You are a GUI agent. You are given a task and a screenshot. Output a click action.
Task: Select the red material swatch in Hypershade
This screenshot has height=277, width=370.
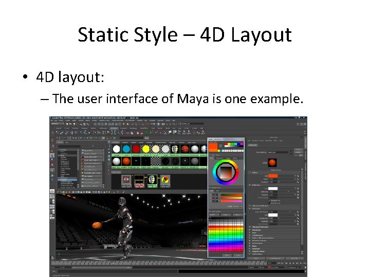pyautogui.click(x=136, y=149)
